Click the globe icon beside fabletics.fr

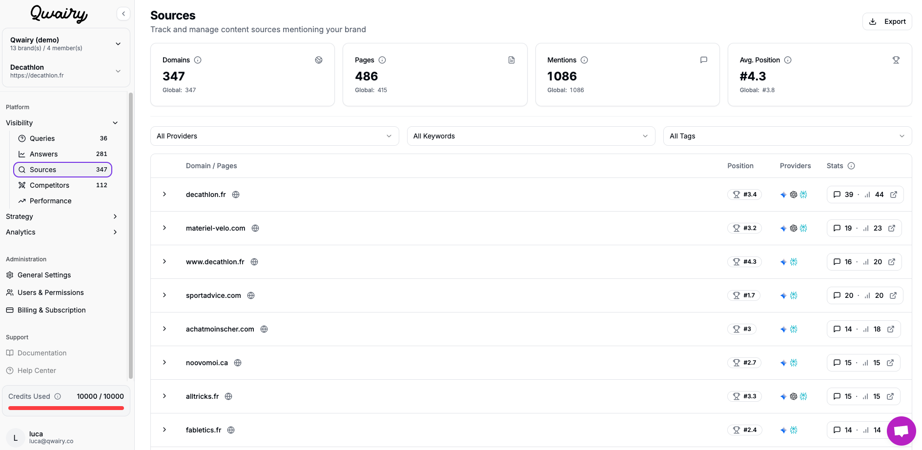pos(231,430)
